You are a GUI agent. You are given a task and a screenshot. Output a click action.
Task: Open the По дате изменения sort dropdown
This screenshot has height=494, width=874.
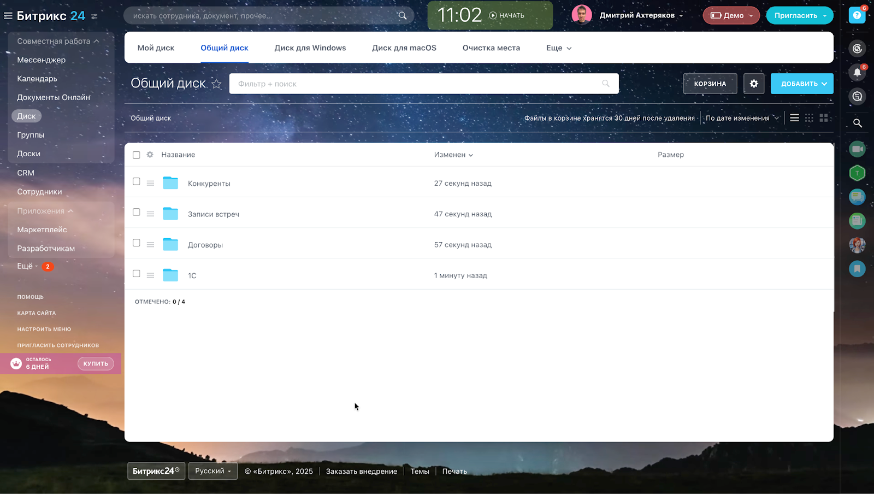click(x=742, y=118)
